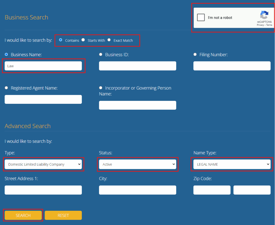Image resolution: width=275 pixels, height=225 pixels.
Task: Choose the Business ID radio button
Action: pyautogui.click(x=101, y=54)
